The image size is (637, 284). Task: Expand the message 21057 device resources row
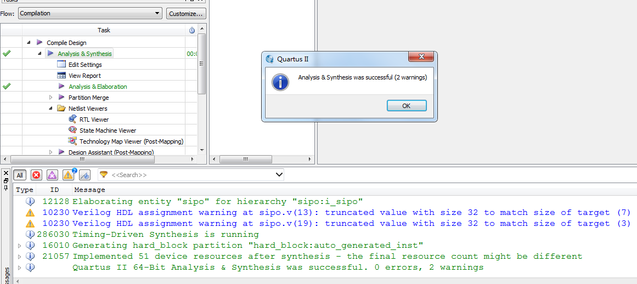19,256
